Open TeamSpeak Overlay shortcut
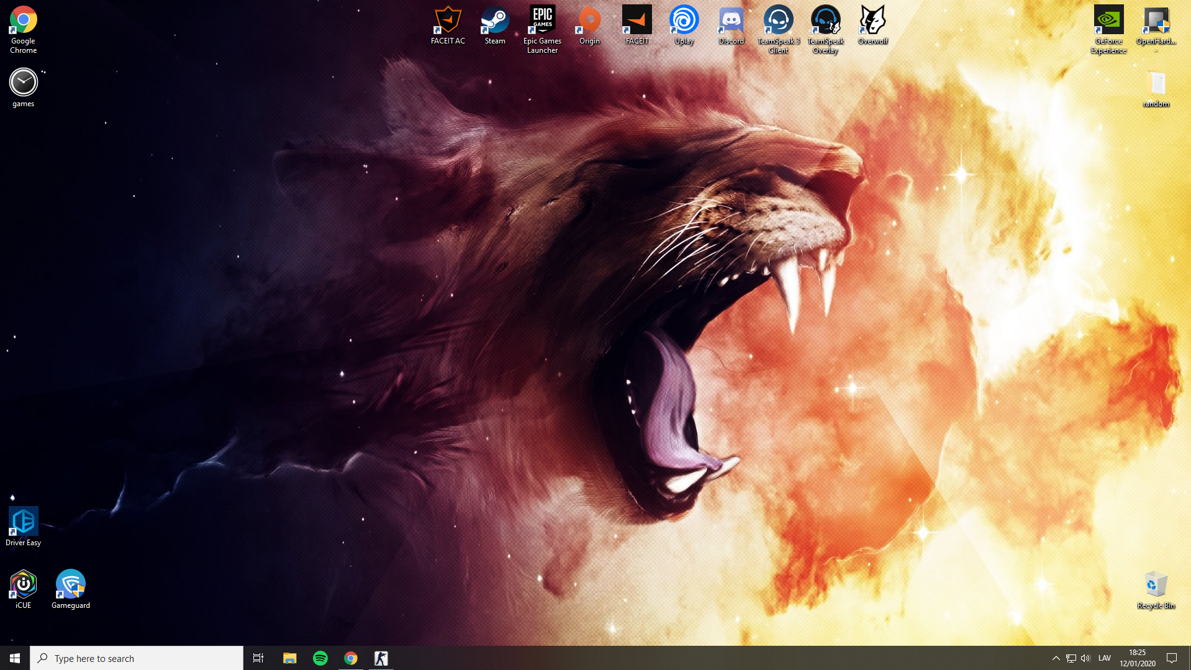 pos(825,29)
